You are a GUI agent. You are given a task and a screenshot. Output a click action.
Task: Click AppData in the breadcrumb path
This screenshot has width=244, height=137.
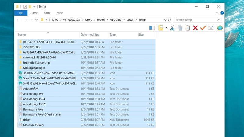[116, 20]
